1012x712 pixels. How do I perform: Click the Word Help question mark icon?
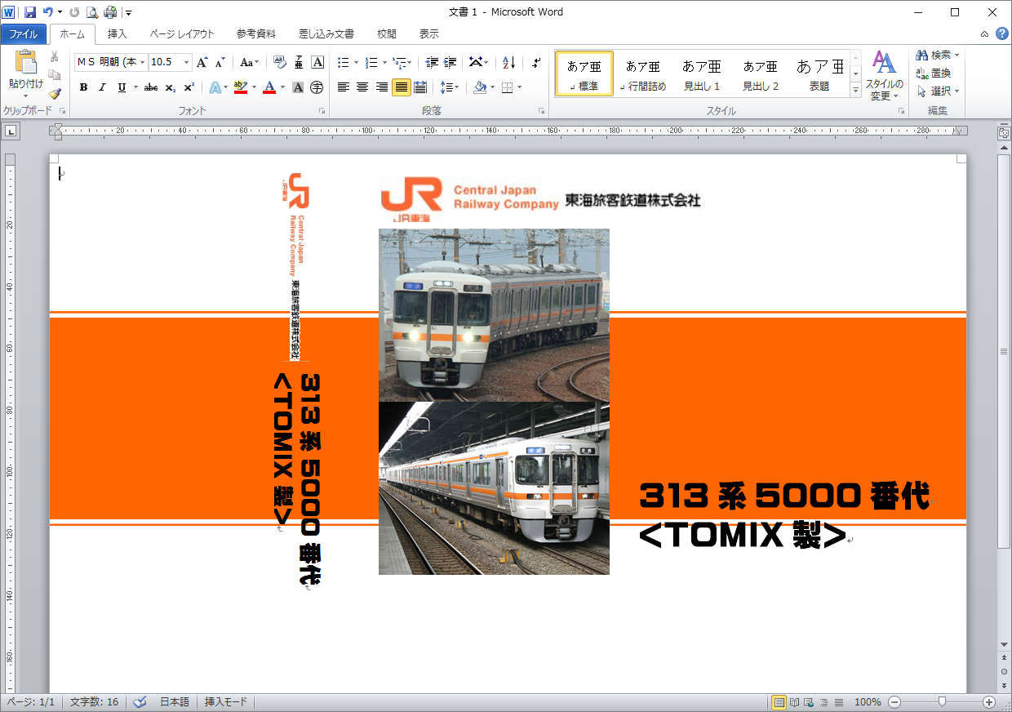pyautogui.click(x=1001, y=33)
